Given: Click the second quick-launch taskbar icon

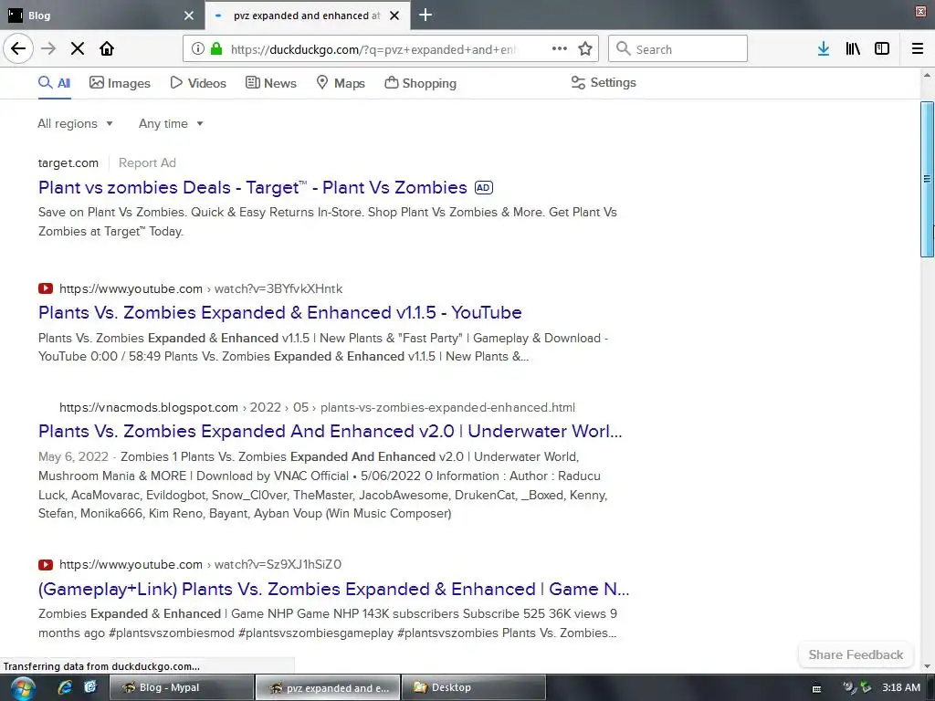Looking at the screenshot, I should pos(90,687).
